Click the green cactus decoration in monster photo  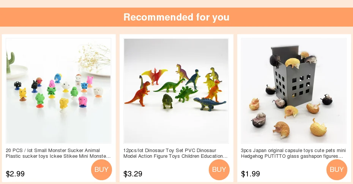pos(10,61)
